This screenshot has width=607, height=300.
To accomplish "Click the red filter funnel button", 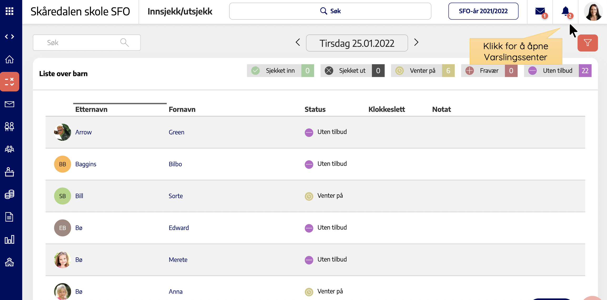I will pyautogui.click(x=588, y=43).
